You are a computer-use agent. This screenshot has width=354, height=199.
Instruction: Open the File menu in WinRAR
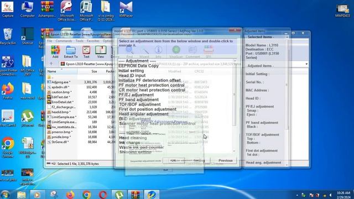click(x=49, y=41)
